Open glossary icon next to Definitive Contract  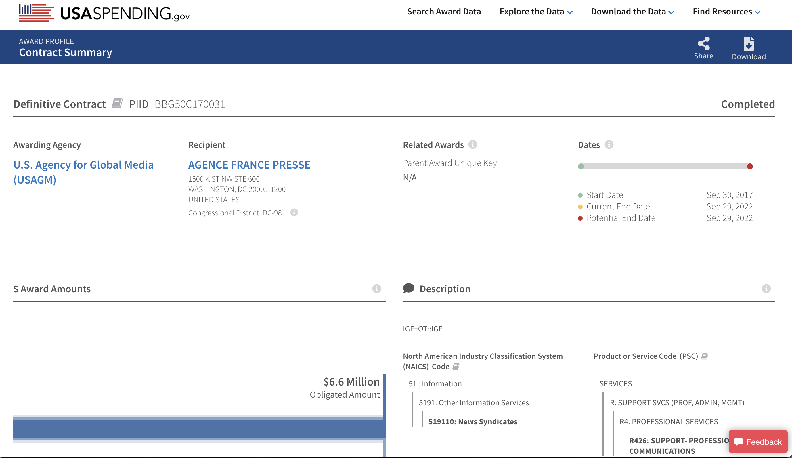point(117,103)
